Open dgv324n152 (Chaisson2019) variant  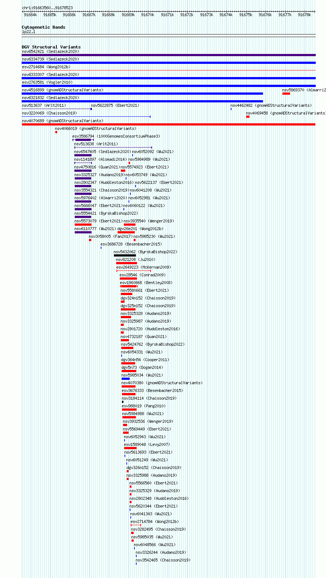click(x=148, y=298)
